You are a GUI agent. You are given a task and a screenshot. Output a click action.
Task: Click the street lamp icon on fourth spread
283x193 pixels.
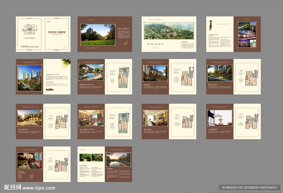pyautogui.click(x=211, y=25)
